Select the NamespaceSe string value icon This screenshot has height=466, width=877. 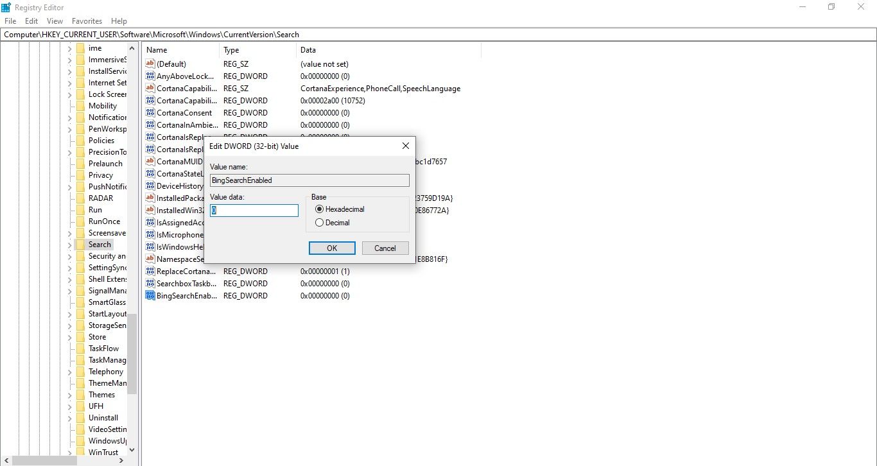pos(150,259)
